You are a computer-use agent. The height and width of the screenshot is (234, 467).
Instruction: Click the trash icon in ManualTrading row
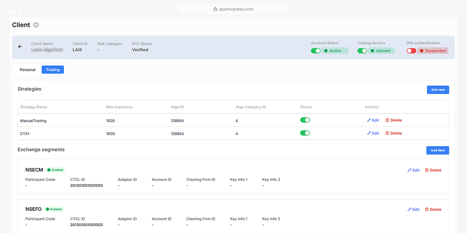(387, 120)
